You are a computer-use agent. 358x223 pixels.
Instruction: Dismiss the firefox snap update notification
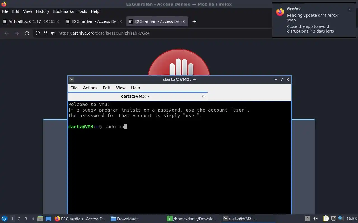point(350,9)
